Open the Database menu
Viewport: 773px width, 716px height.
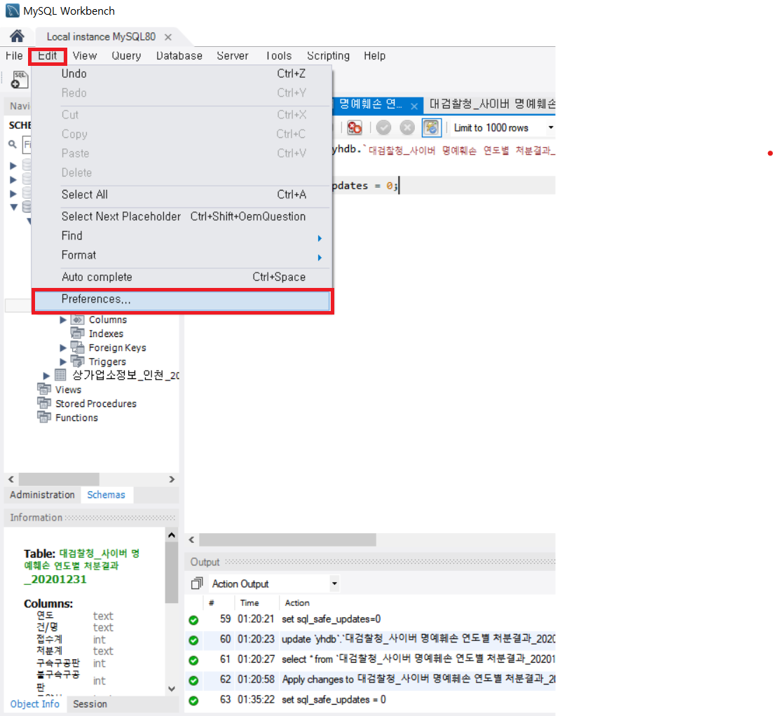pyautogui.click(x=179, y=55)
